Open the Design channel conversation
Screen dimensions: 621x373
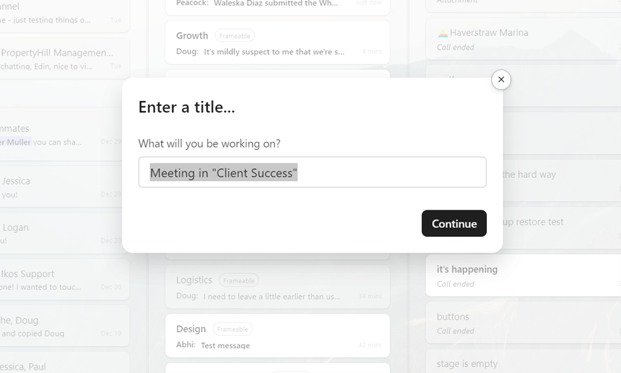277,336
